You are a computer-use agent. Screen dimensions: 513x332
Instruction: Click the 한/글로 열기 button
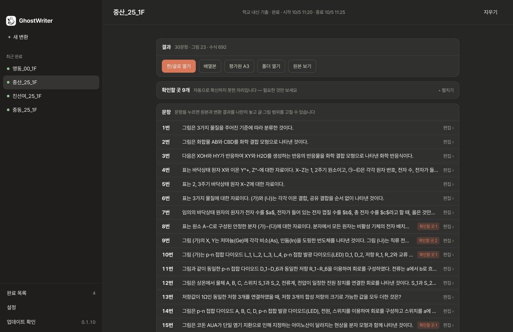[179, 66]
